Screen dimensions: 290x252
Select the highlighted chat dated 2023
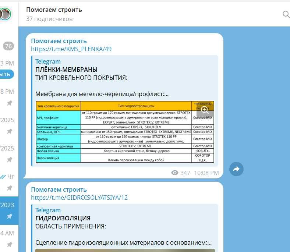pyautogui.click(x=9, y=210)
